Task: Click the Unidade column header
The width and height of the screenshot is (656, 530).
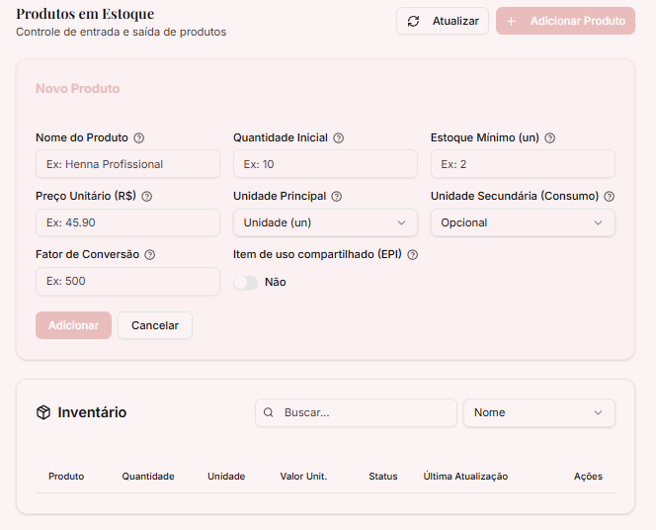Action: tap(226, 477)
